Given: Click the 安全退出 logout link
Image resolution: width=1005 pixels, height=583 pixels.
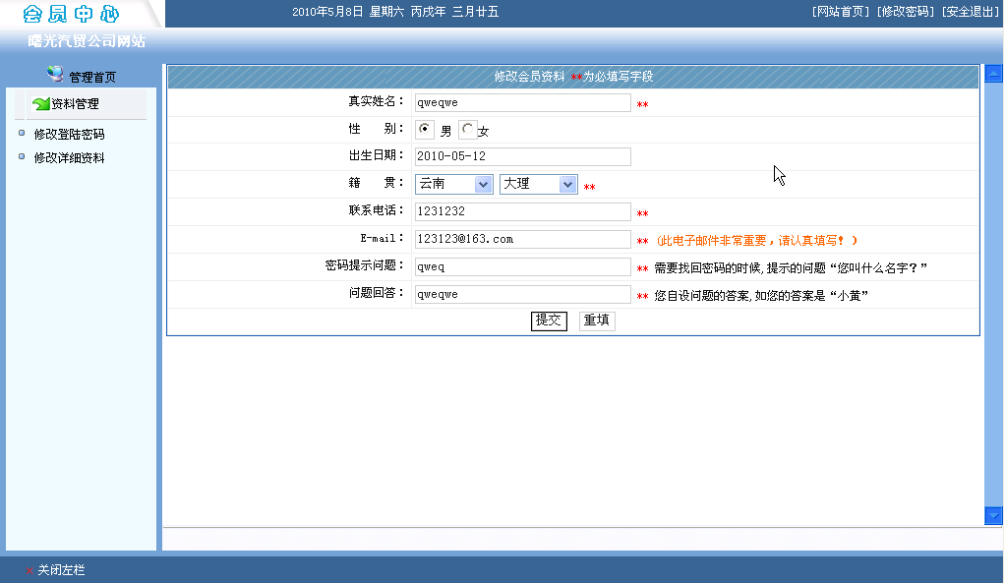Looking at the screenshot, I should click(x=971, y=12).
